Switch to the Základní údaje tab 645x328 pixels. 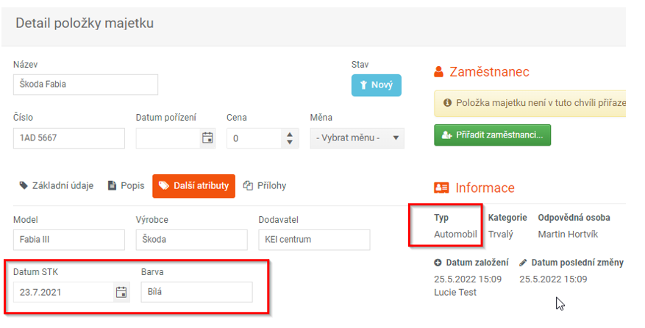57,186
